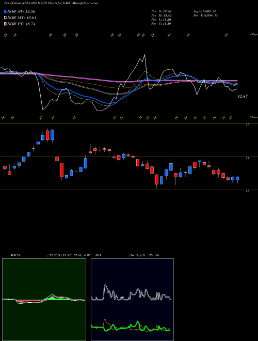Click the 'Pre C: 13.39' value

161,24
